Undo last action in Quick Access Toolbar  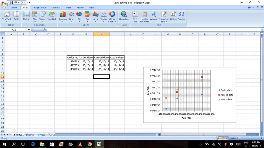(x=15, y=3)
